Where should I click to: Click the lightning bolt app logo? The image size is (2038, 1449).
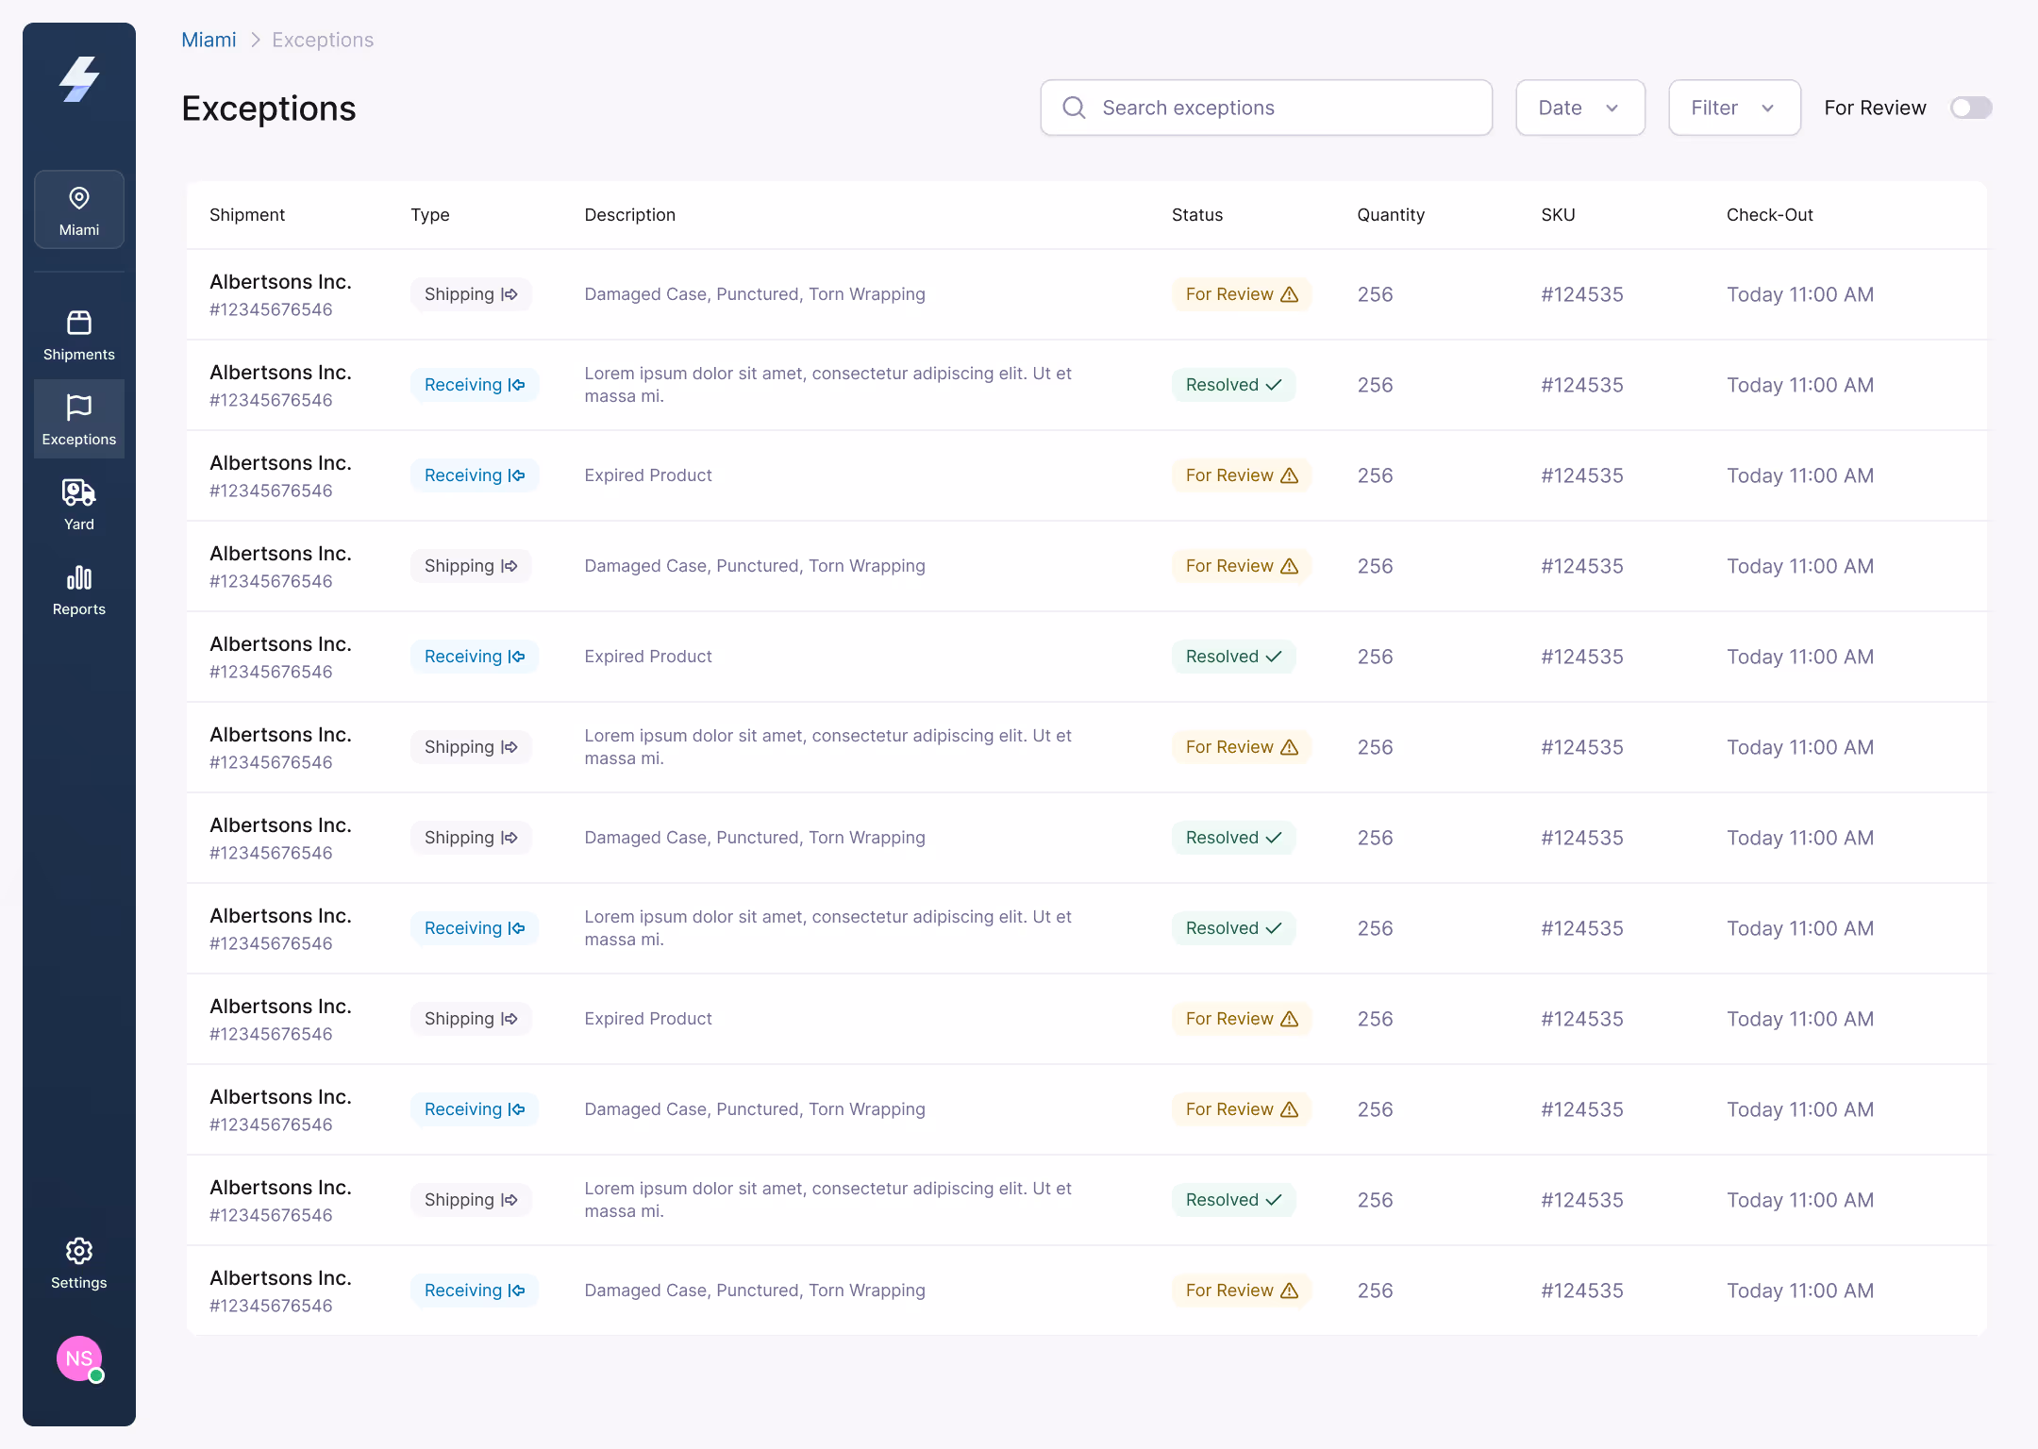(x=79, y=79)
